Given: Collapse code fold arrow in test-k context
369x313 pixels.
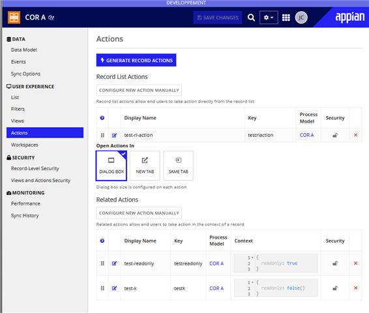Looking at the screenshot, I should tap(252, 282).
